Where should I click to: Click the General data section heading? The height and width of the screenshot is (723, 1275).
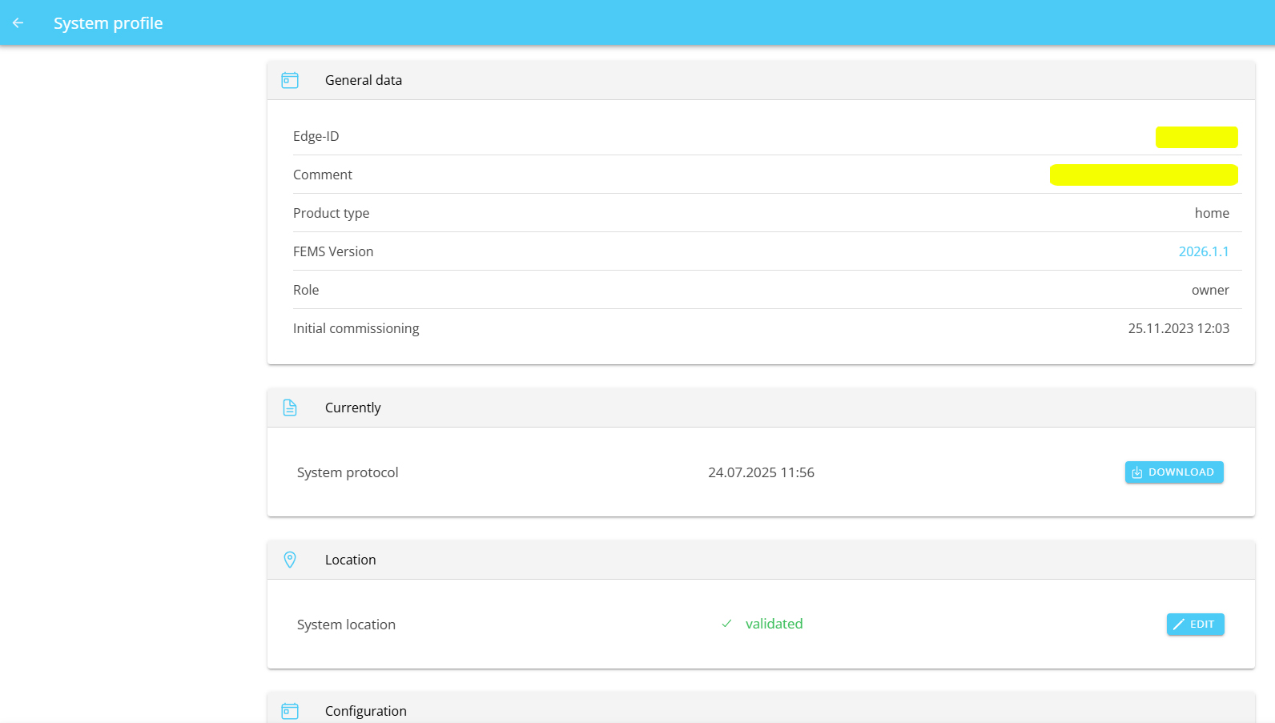click(364, 80)
